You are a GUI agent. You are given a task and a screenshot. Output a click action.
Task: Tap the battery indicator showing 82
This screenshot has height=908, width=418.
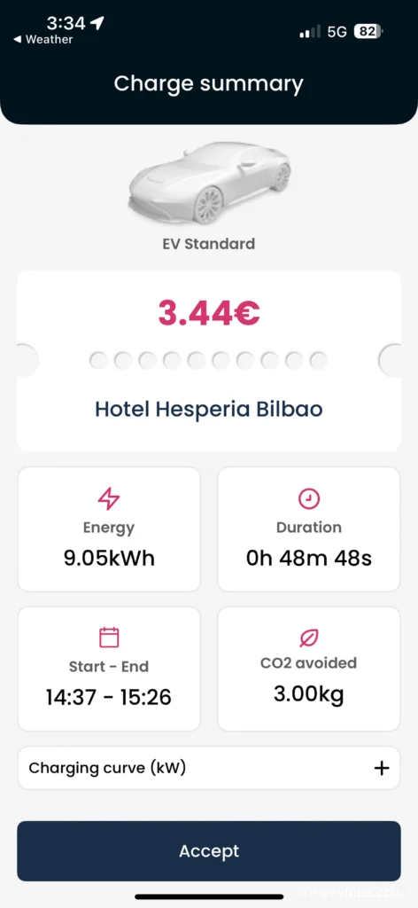368,31
